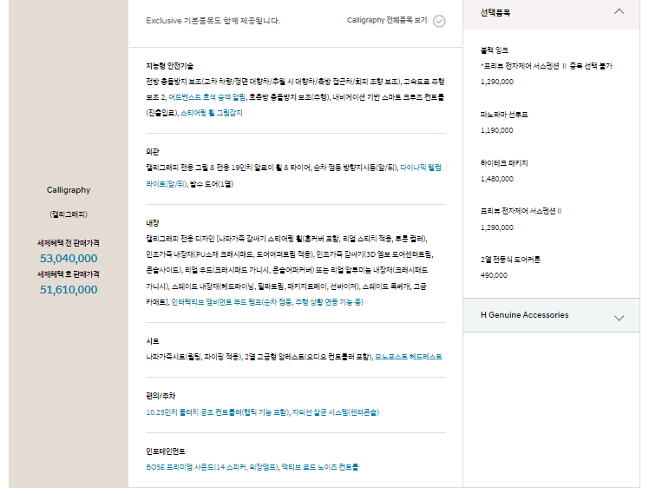Click the 내장 section heading

point(153,223)
